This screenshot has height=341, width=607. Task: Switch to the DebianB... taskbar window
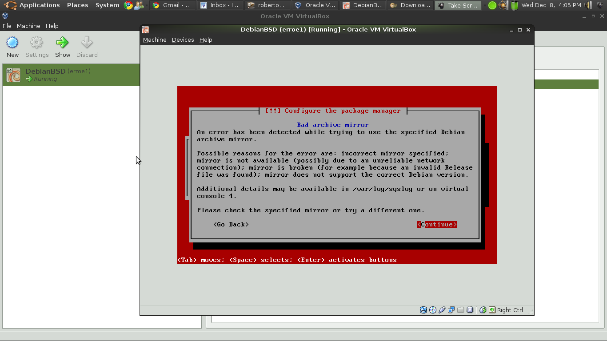coord(363,5)
